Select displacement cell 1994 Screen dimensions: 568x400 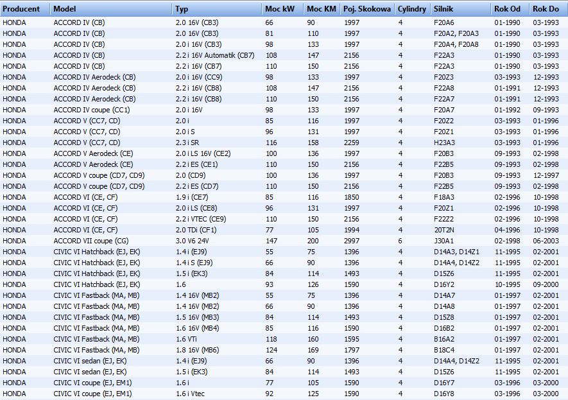(x=351, y=230)
